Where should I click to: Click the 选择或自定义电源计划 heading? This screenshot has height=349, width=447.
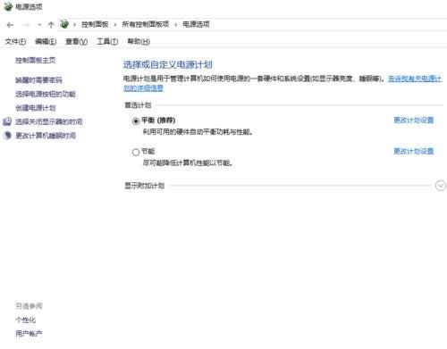168,64
